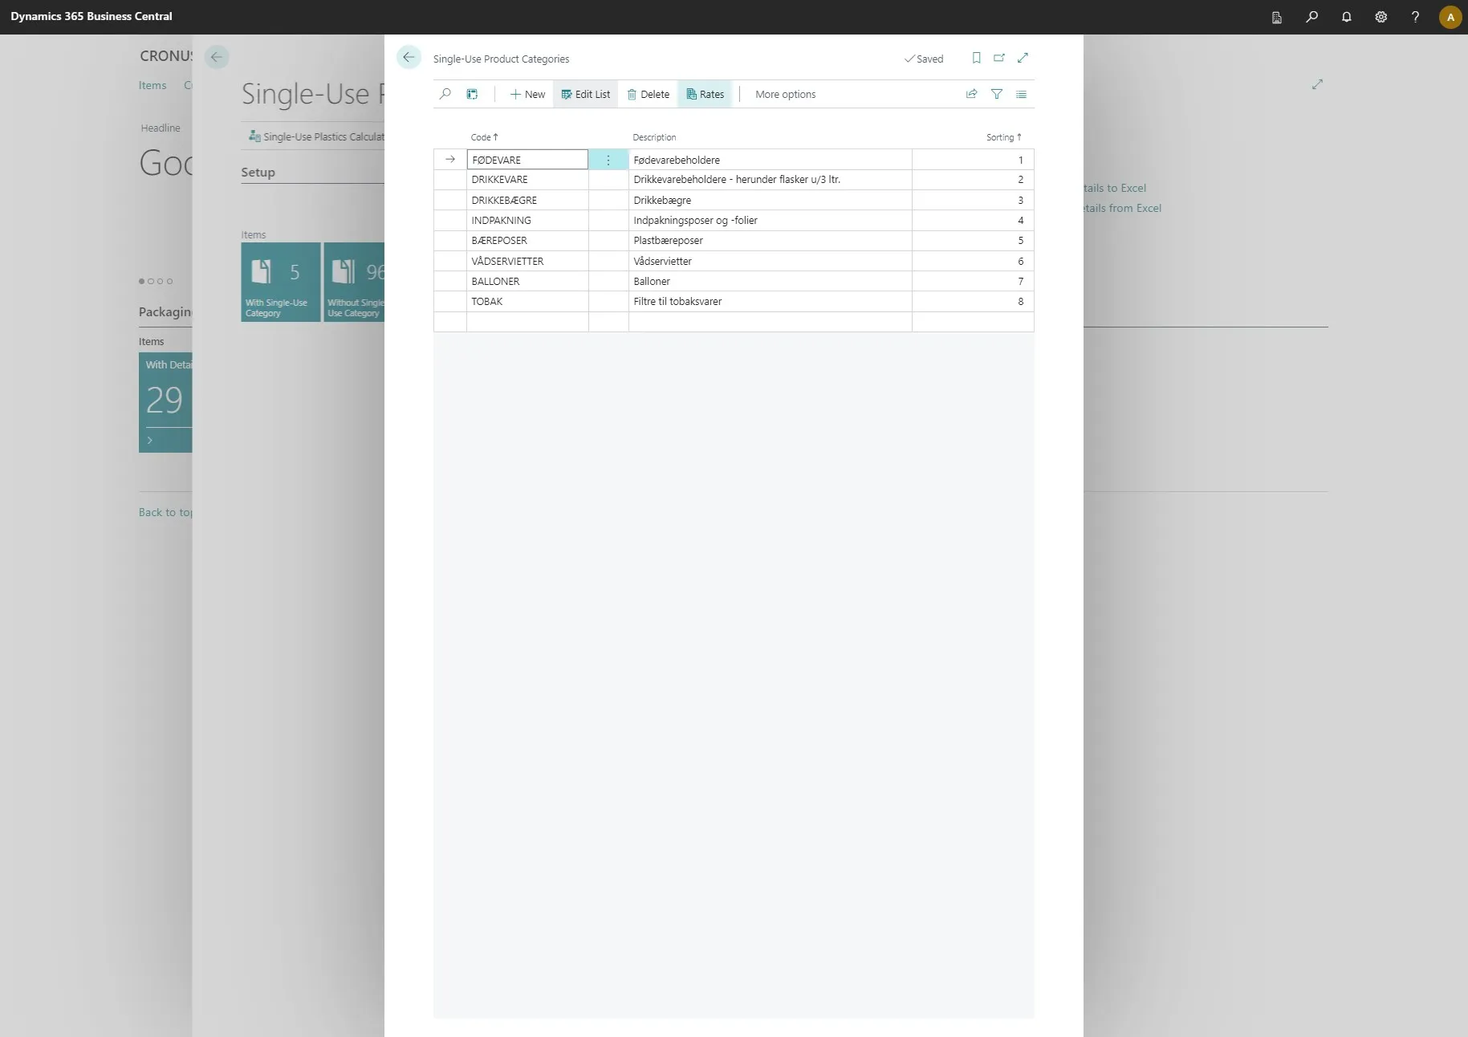Click the Description column header
The height and width of the screenshot is (1037, 1468).
[x=654, y=137]
